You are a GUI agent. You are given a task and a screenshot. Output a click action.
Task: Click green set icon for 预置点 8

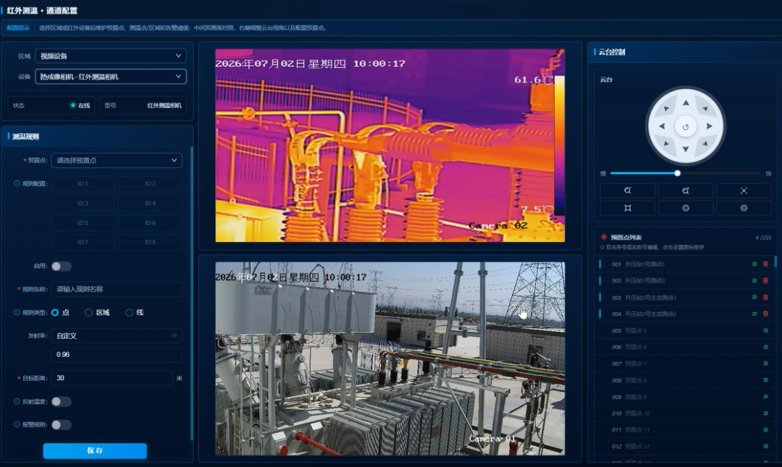(765, 380)
